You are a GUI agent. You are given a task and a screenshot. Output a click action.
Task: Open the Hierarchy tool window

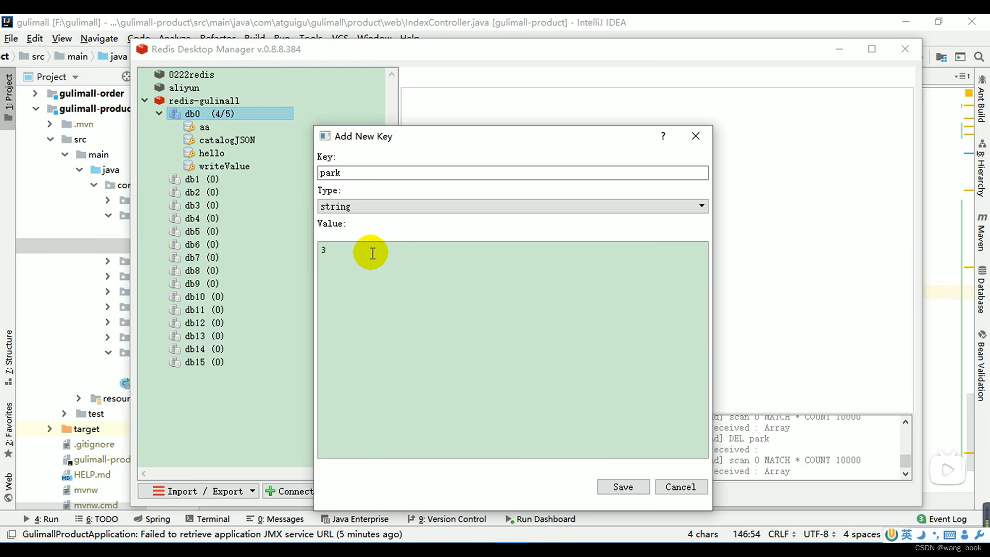click(981, 168)
